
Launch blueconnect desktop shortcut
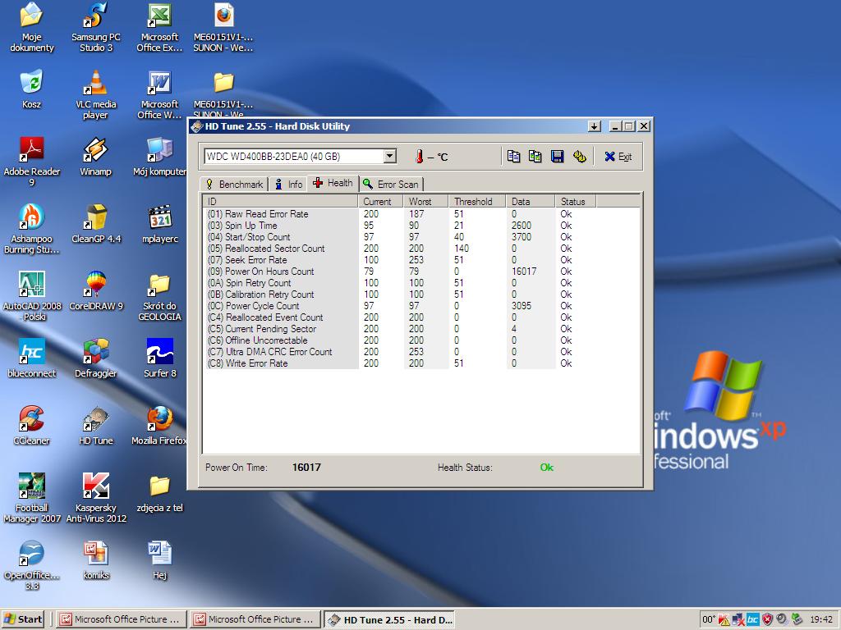(32, 358)
